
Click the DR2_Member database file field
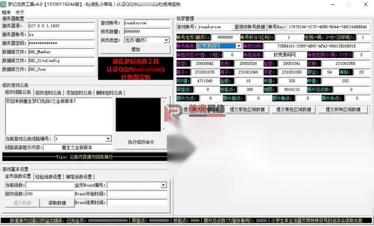[x=62, y=52]
